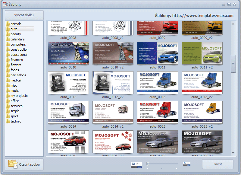Click the Otevřít soubor button

click(x=24, y=164)
